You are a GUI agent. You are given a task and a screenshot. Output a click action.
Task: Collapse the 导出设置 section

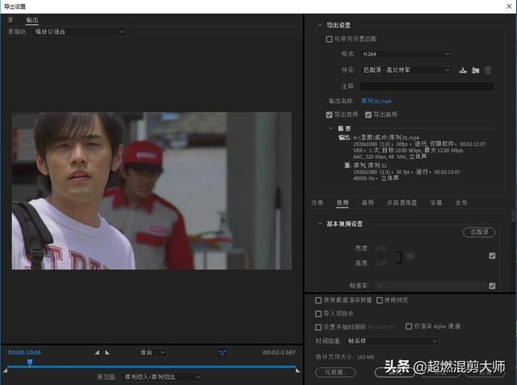coord(320,25)
